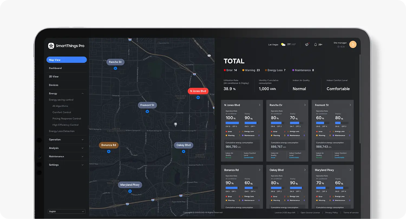Open the notifications bell icon
The width and height of the screenshot is (406, 219).
pyautogui.click(x=315, y=44)
